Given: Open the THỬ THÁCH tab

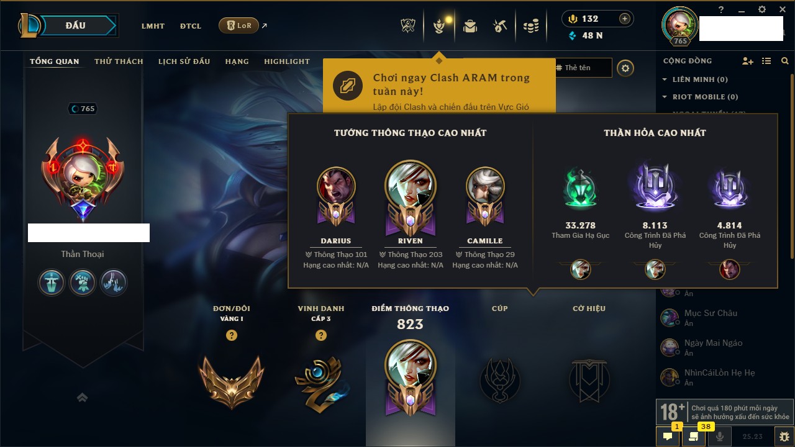Looking at the screenshot, I should point(119,61).
